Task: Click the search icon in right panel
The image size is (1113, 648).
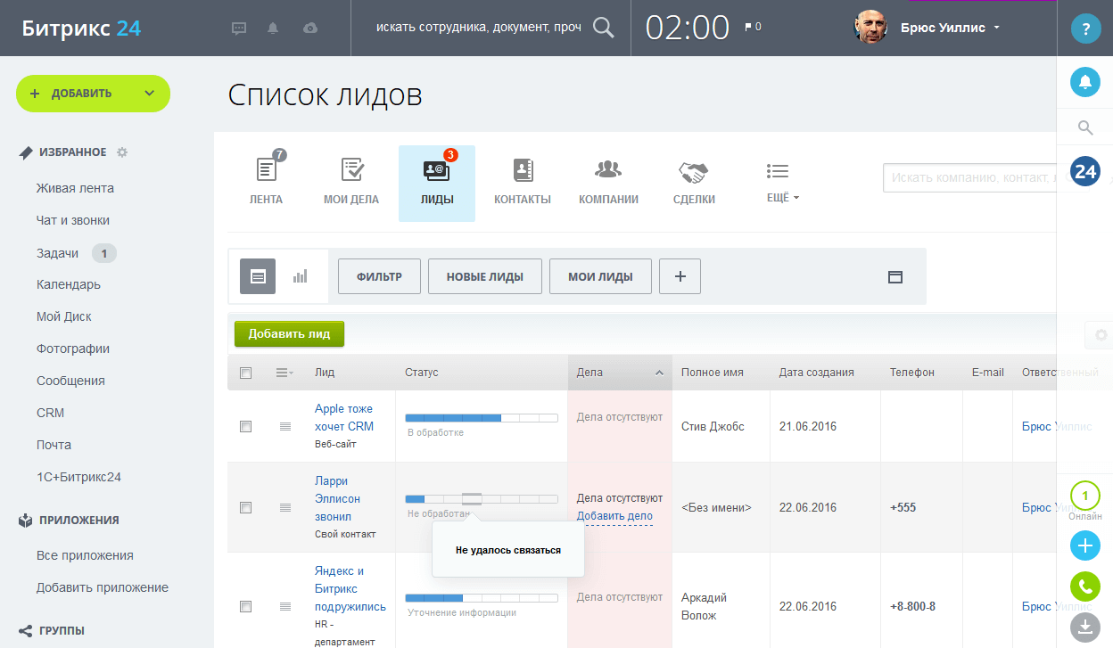Action: (1085, 127)
